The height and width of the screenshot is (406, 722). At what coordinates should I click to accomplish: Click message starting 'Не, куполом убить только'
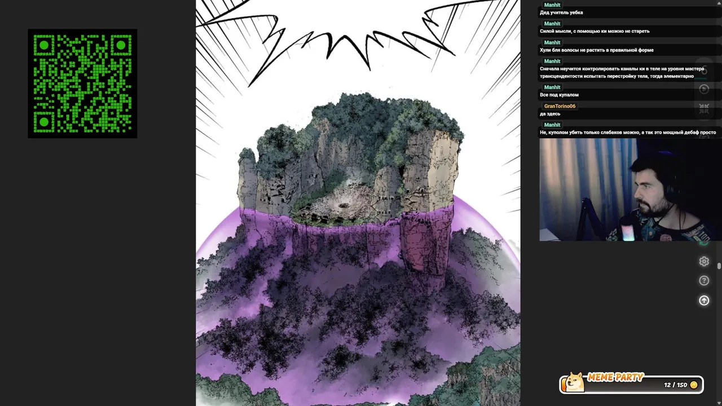(628, 133)
